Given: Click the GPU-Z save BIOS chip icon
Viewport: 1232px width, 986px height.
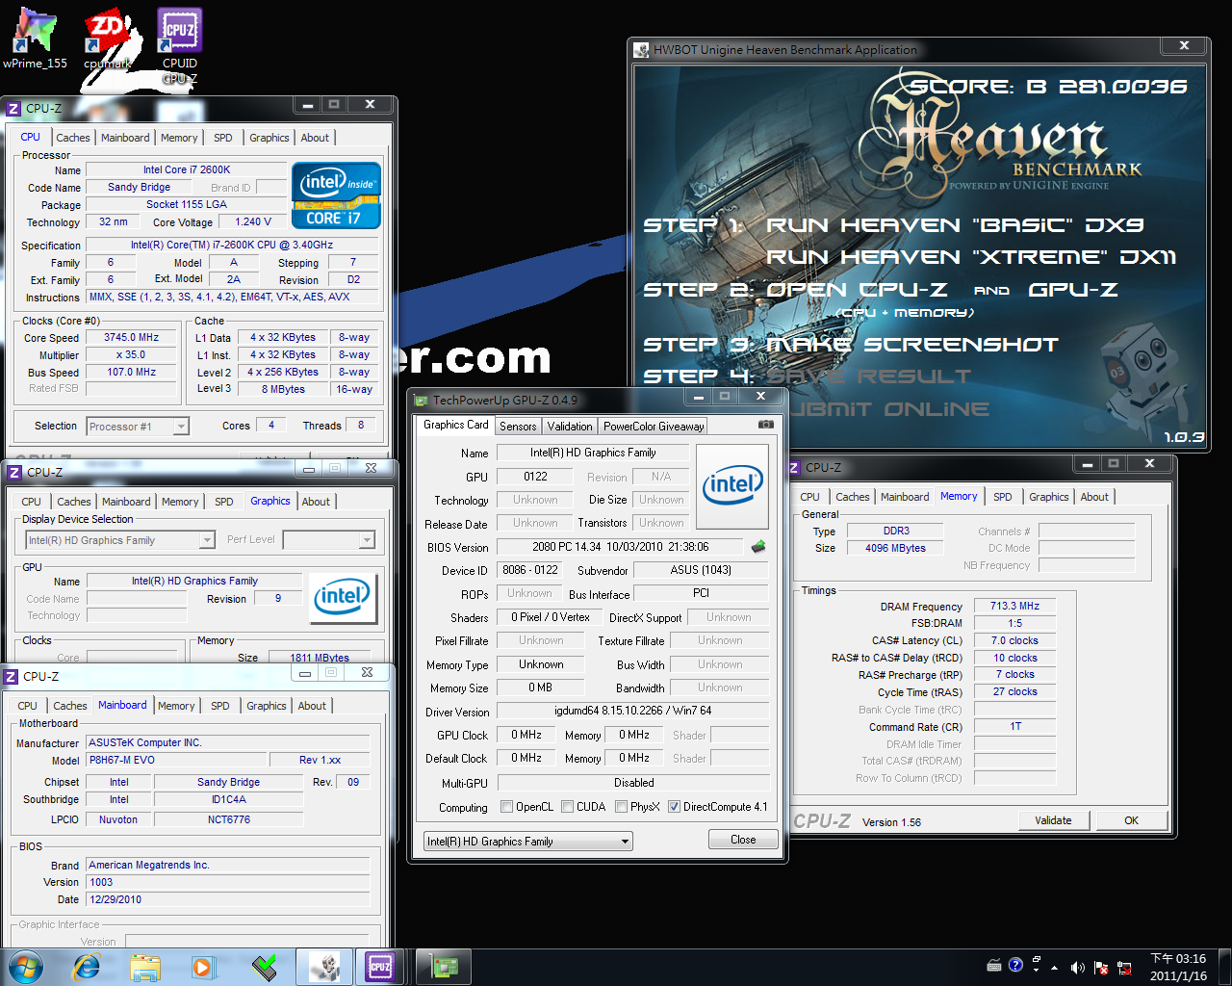Looking at the screenshot, I should pyautogui.click(x=758, y=547).
